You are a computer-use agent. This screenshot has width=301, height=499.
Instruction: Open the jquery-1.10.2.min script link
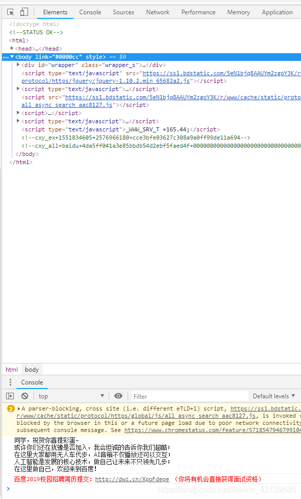click(x=106, y=81)
